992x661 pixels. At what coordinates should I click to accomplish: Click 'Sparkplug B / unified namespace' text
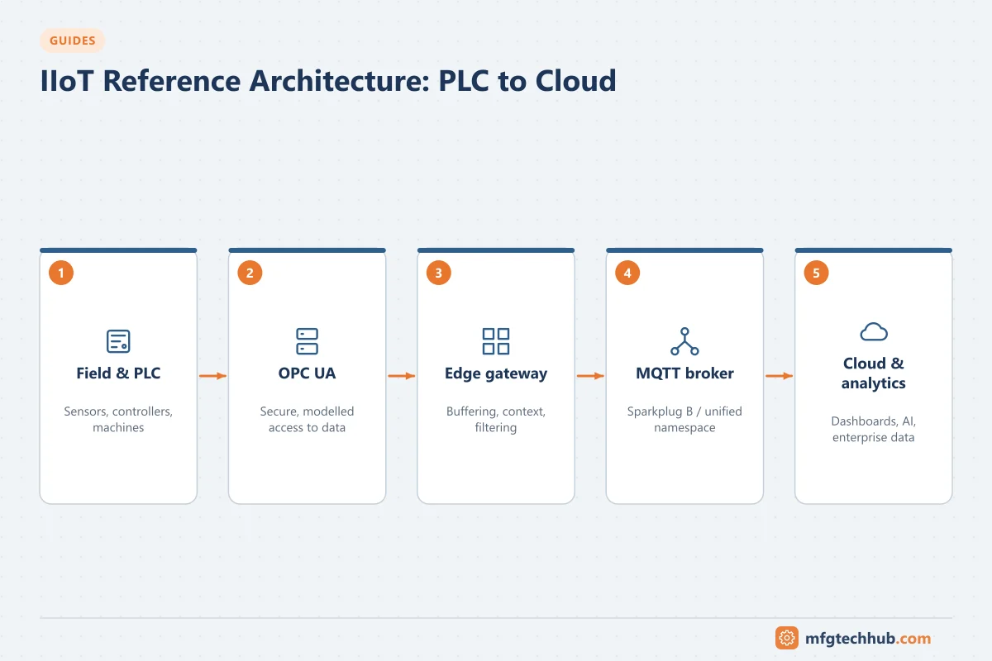click(x=684, y=419)
